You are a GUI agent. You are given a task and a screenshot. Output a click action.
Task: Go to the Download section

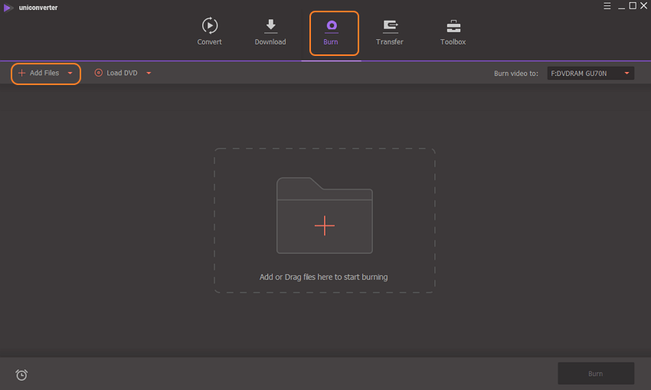click(270, 26)
